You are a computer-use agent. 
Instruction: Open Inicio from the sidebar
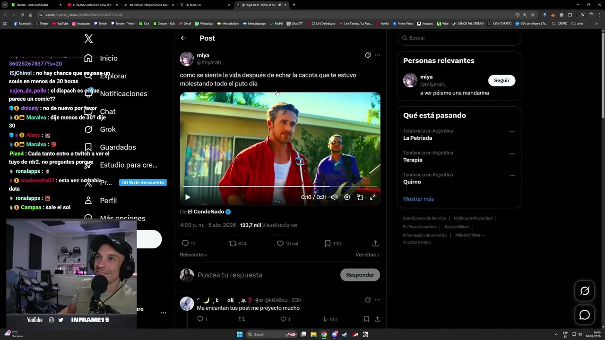(101, 58)
